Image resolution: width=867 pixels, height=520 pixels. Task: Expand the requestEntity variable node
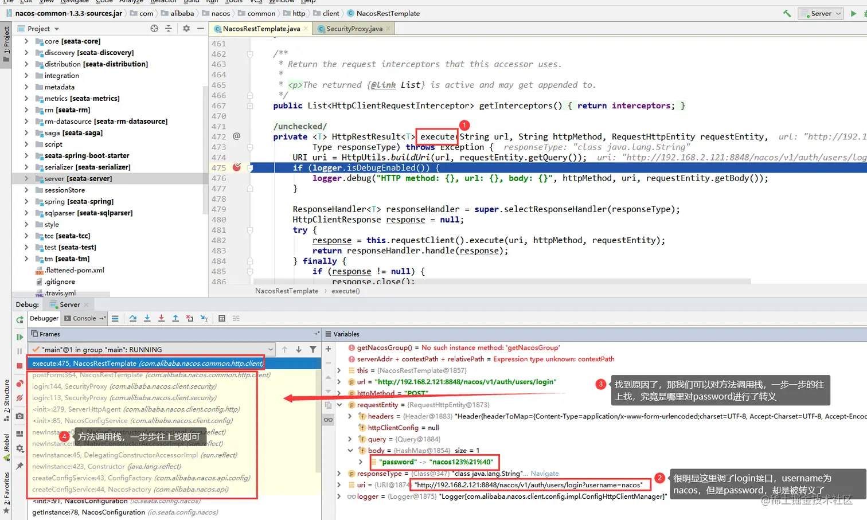coord(339,405)
